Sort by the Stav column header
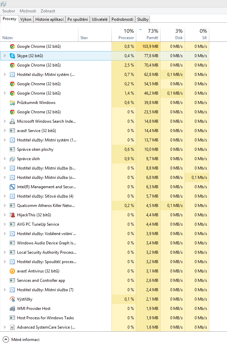This screenshot has width=227, height=344. point(95,35)
